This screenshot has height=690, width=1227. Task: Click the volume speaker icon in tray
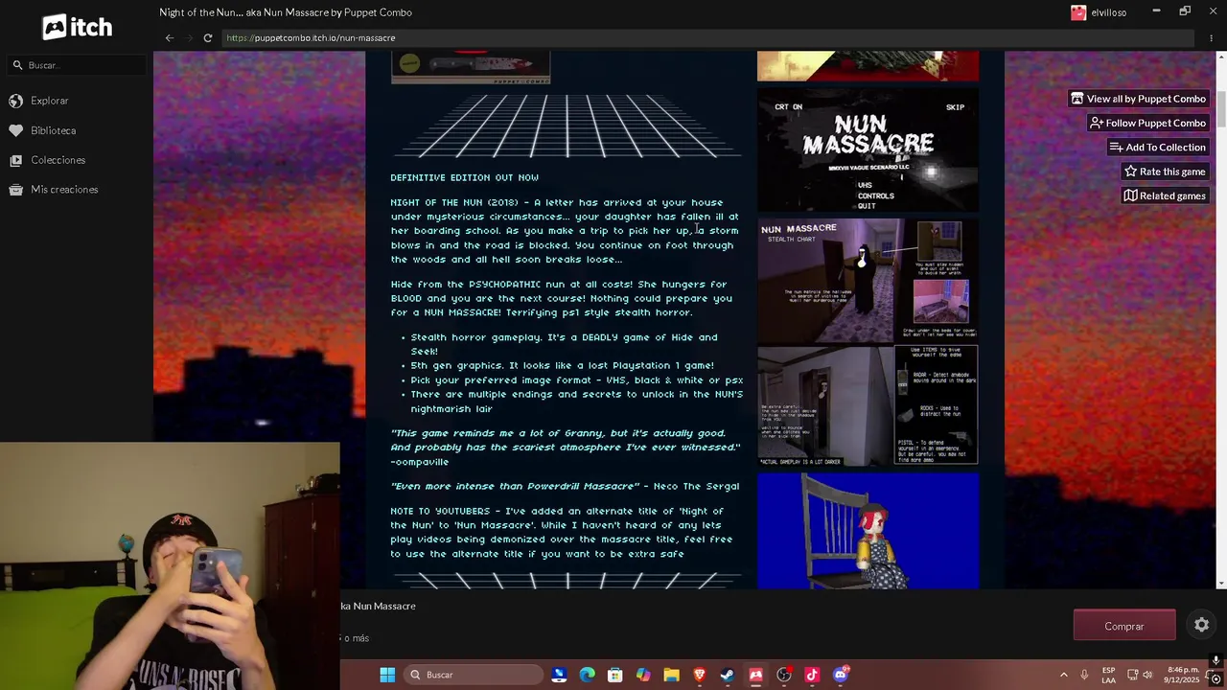click(x=1147, y=675)
